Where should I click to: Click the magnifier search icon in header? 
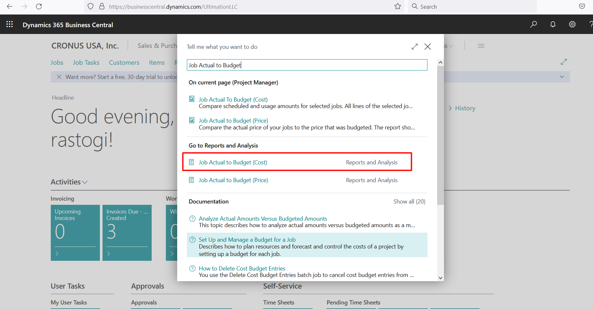coord(534,24)
